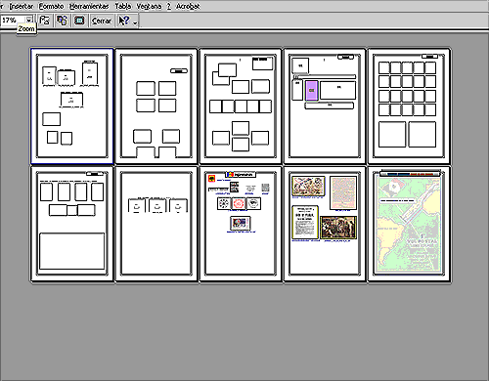489x381 pixels.
Task: Open the Formato menu
Action: pos(51,6)
